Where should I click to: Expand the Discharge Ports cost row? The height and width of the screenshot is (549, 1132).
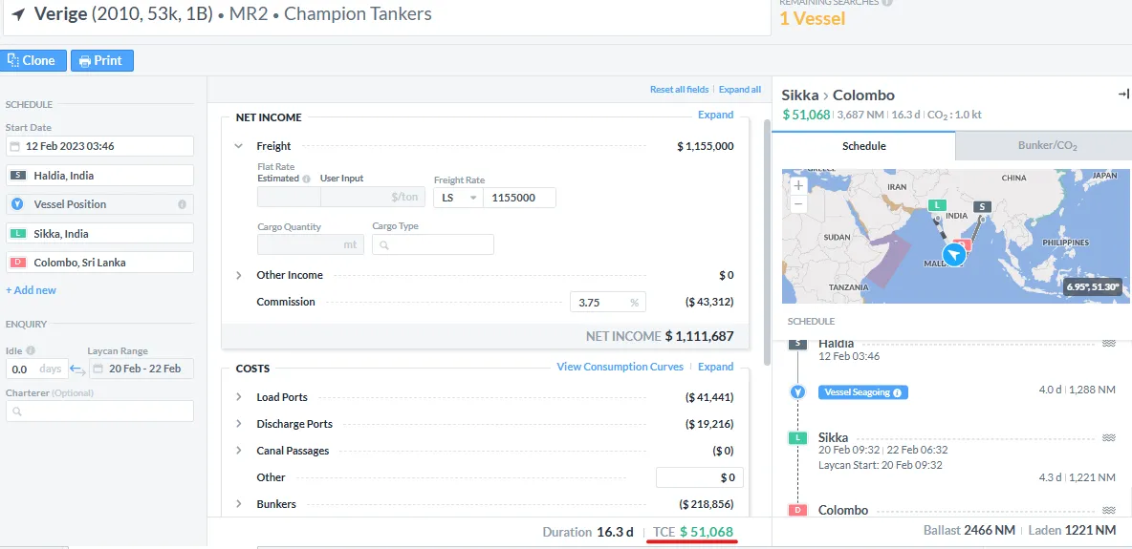[x=238, y=424]
